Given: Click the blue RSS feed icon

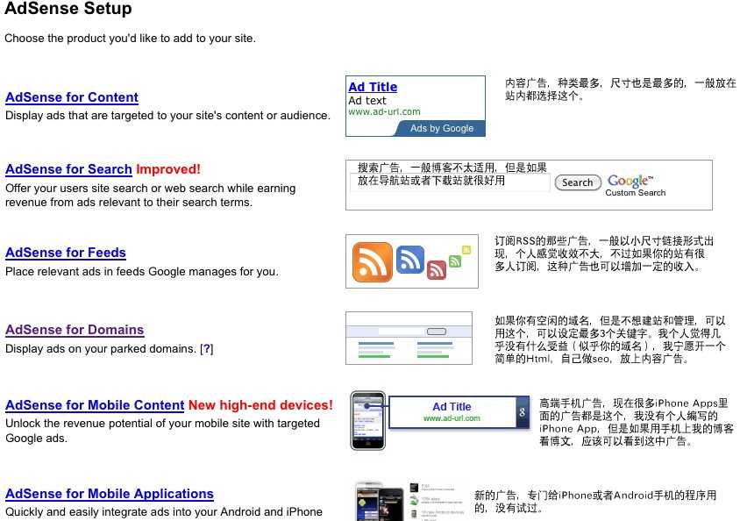Looking at the screenshot, I should [x=409, y=259].
